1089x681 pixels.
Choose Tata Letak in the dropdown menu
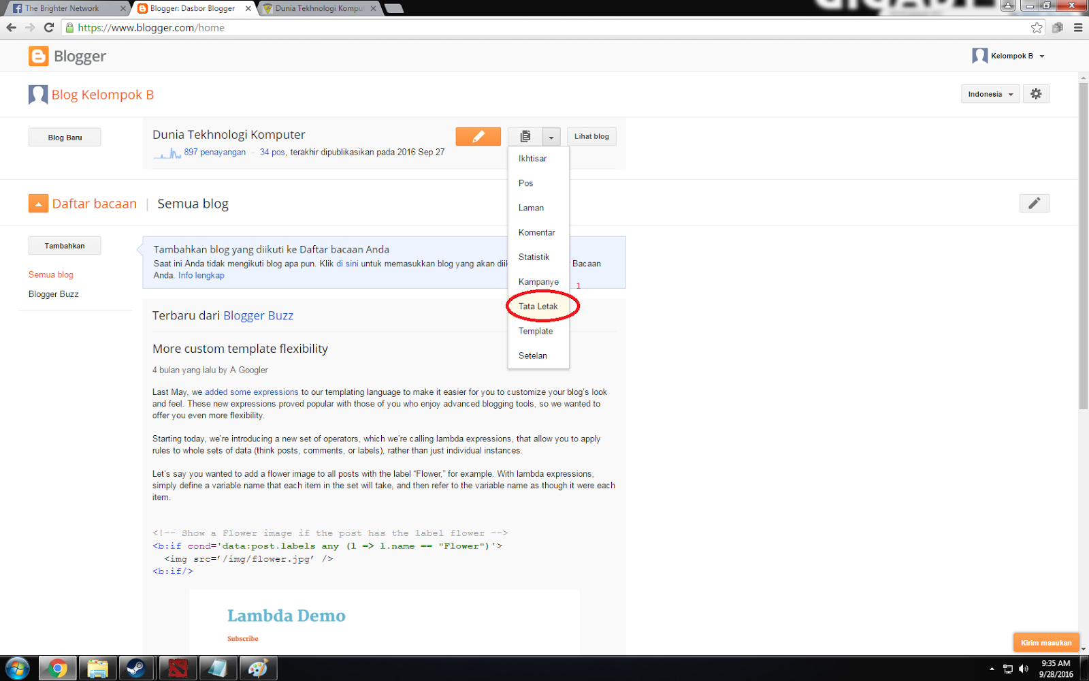click(x=538, y=306)
